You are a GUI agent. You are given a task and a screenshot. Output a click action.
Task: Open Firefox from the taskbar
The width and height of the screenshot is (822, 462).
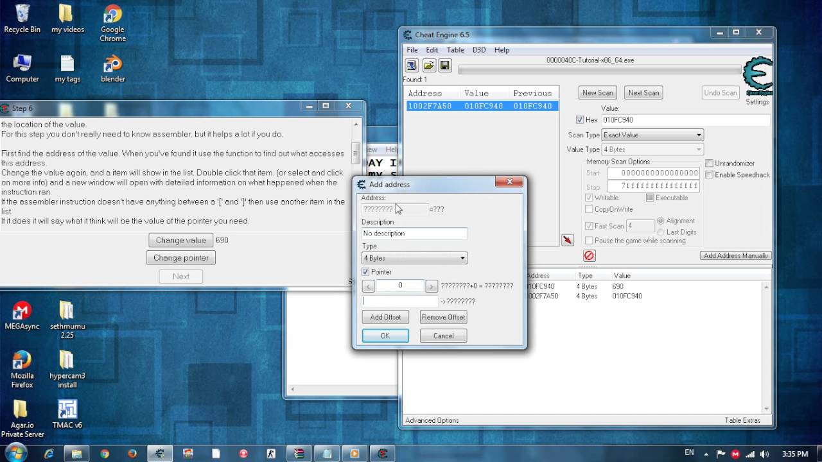coord(132,453)
